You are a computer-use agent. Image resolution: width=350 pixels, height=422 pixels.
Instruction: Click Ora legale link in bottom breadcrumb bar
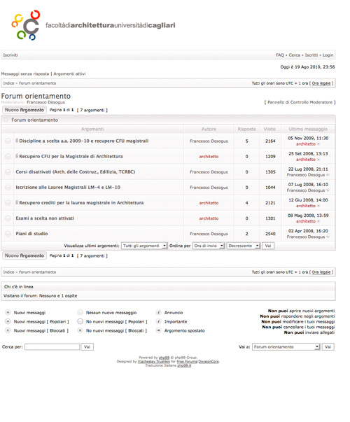(x=321, y=272)
